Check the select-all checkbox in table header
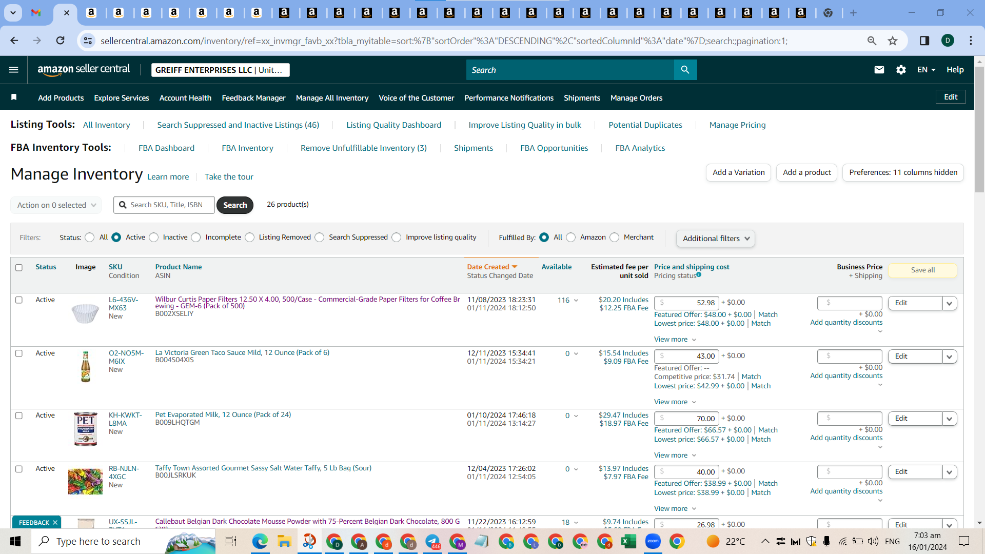 (19, 267)
